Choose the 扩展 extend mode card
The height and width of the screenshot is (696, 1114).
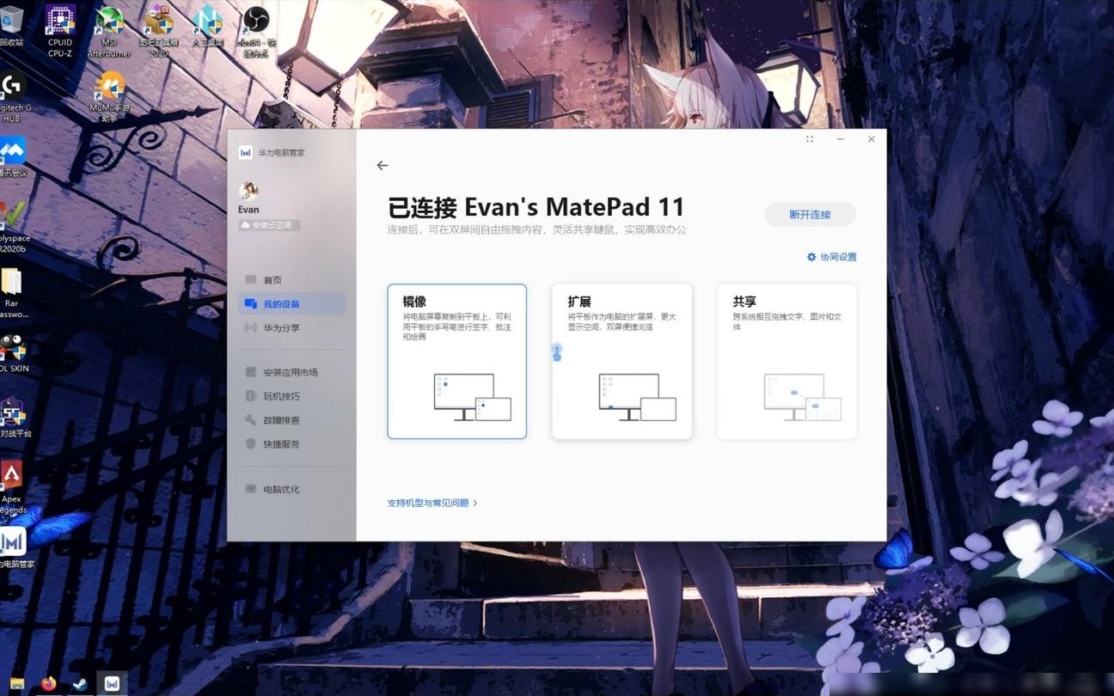click(621, 362)
